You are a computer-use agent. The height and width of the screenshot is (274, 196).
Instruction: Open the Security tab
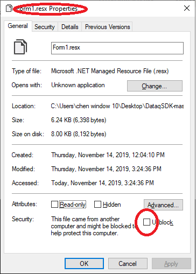(45, 27)
